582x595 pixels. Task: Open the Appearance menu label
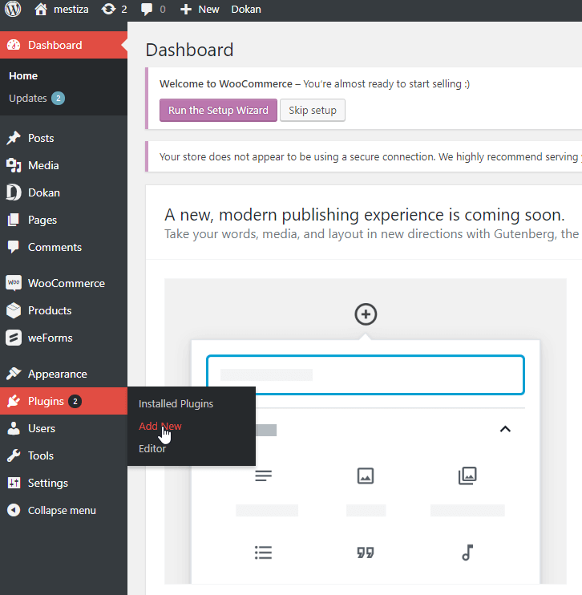pos(58,374)
